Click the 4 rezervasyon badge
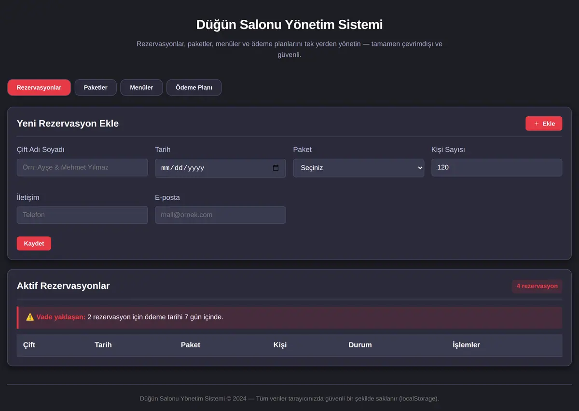Image resolution: width=579 pixels, height=411 pixels. 537,286
